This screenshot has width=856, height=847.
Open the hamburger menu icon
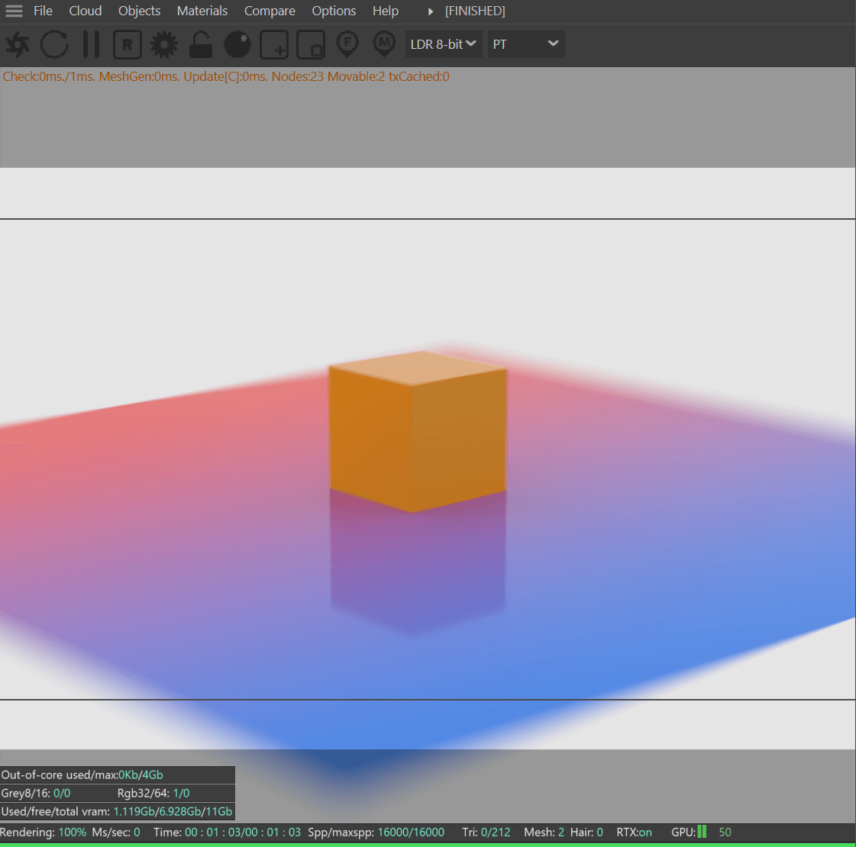[x=14, y=11]
